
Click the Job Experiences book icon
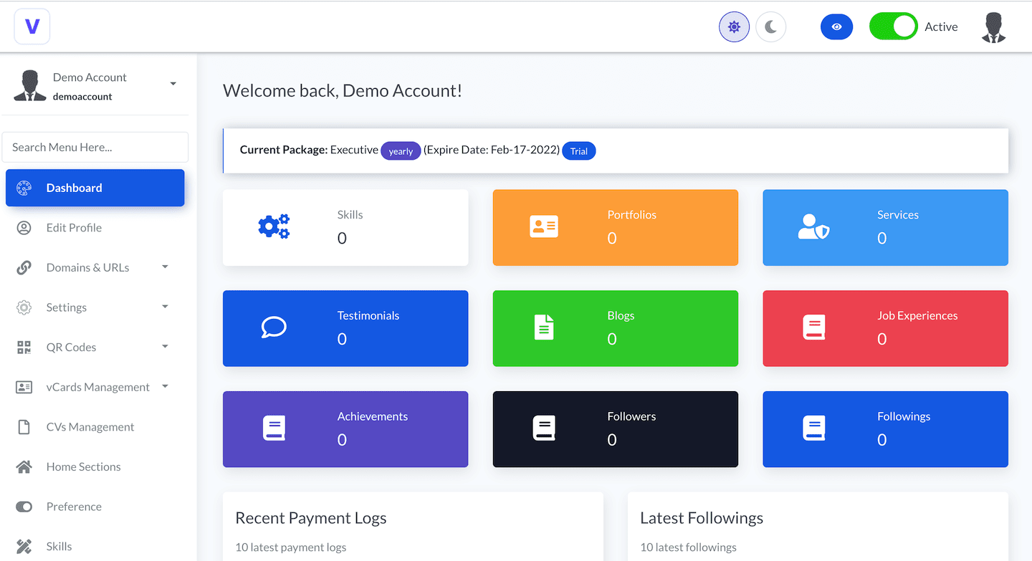(813, 328)
